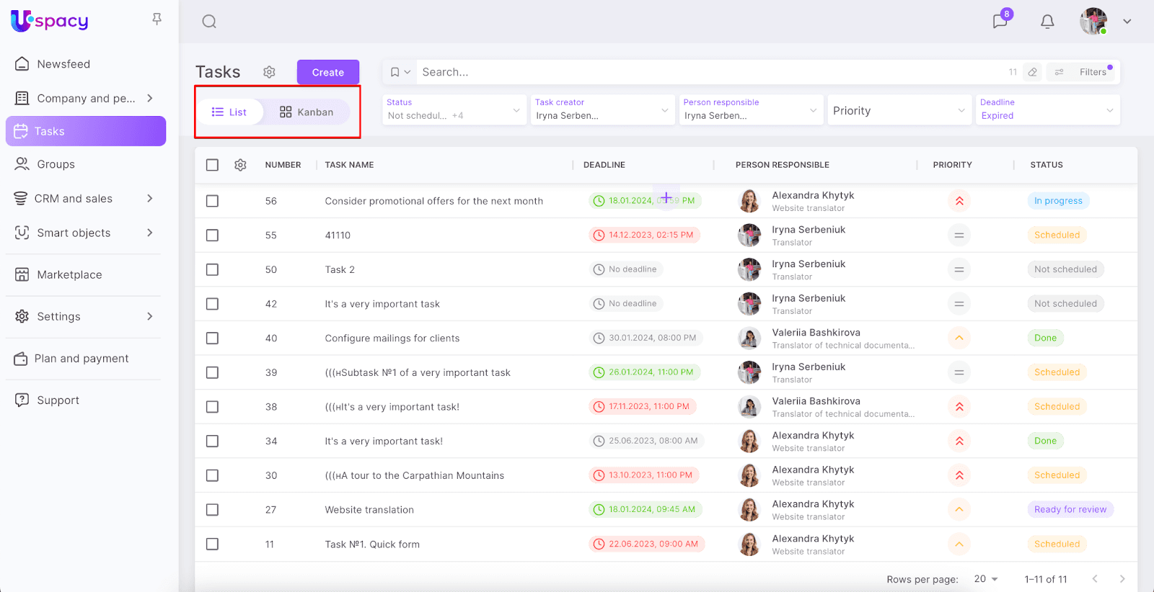Open Tasks settings gear next to title
Viewport: 1154px width, 592px height.
(269, 72)
